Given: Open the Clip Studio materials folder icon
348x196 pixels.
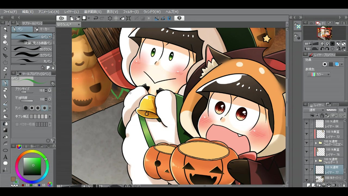Looking at the screenshot, I should click(x=298, y=26).
